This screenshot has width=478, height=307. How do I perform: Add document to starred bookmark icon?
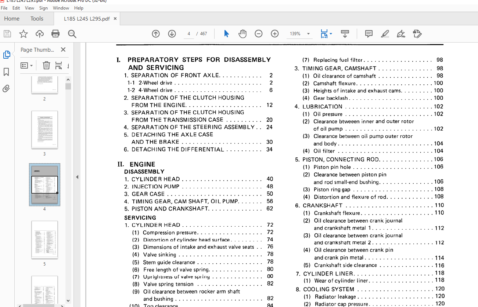pos(24,34)
